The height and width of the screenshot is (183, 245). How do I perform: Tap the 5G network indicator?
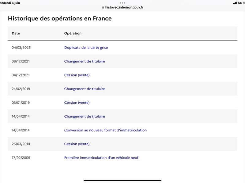(240, 3)
